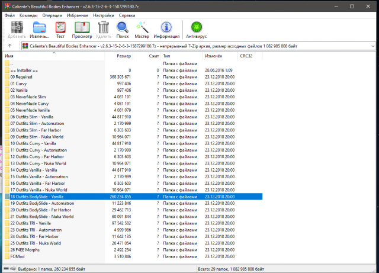The height and width of the screenshot is (273, 379).
Task: Click the Find (Поиск) magnifier icon
Action: [123, 29]
